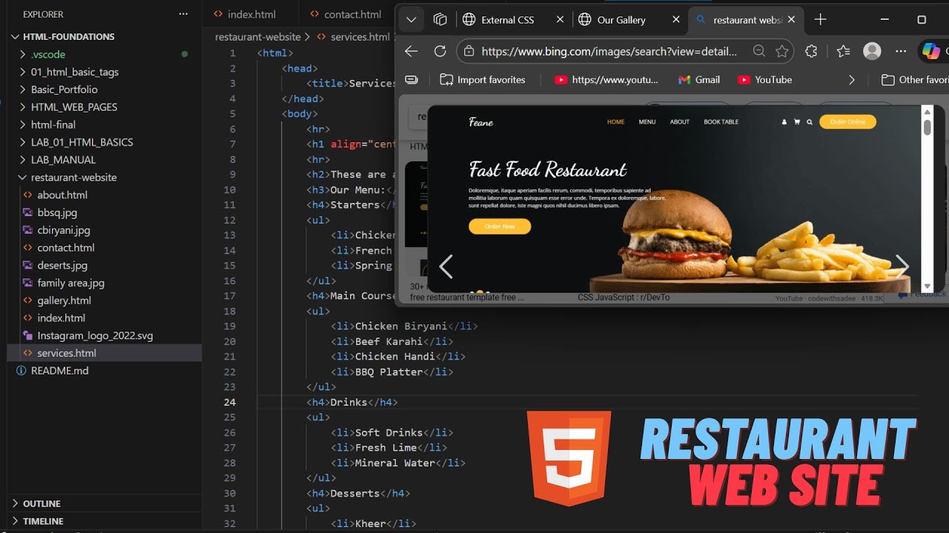This screenshot has height=533, width=949.
Task: Switch to the External CSS browser tab
Action: (507, 20)
